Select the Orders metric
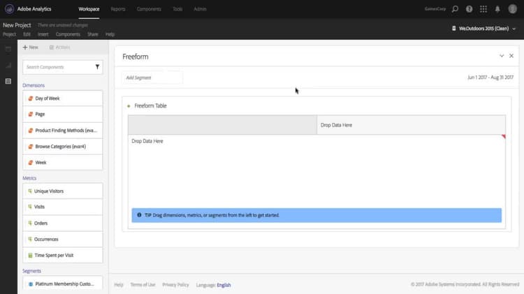 pyautogui.click(x=62, y=223)
